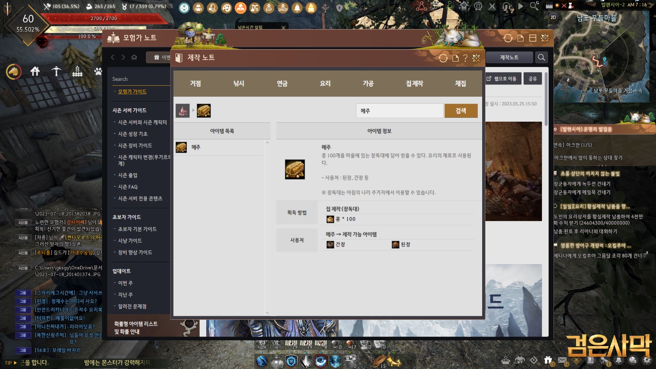This screenshot has height=369, width=656.
Task: Open the 낚시 tab
Action: pyautogui.click(x=239, y=83)
